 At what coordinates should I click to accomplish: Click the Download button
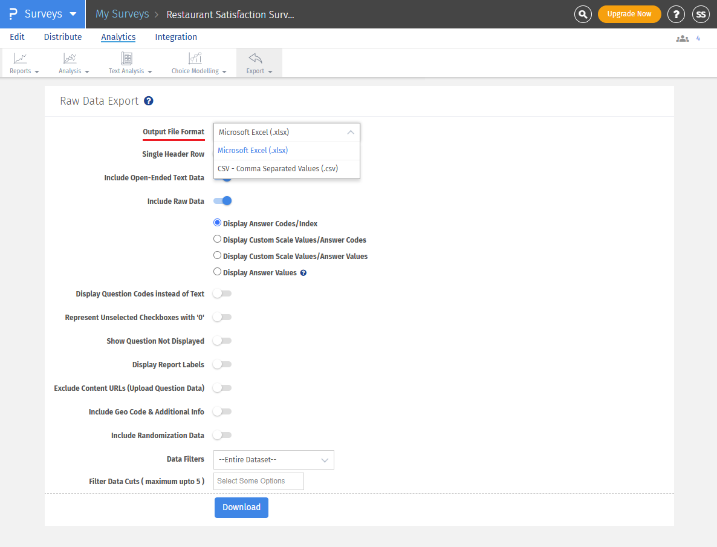pos(241,507)
